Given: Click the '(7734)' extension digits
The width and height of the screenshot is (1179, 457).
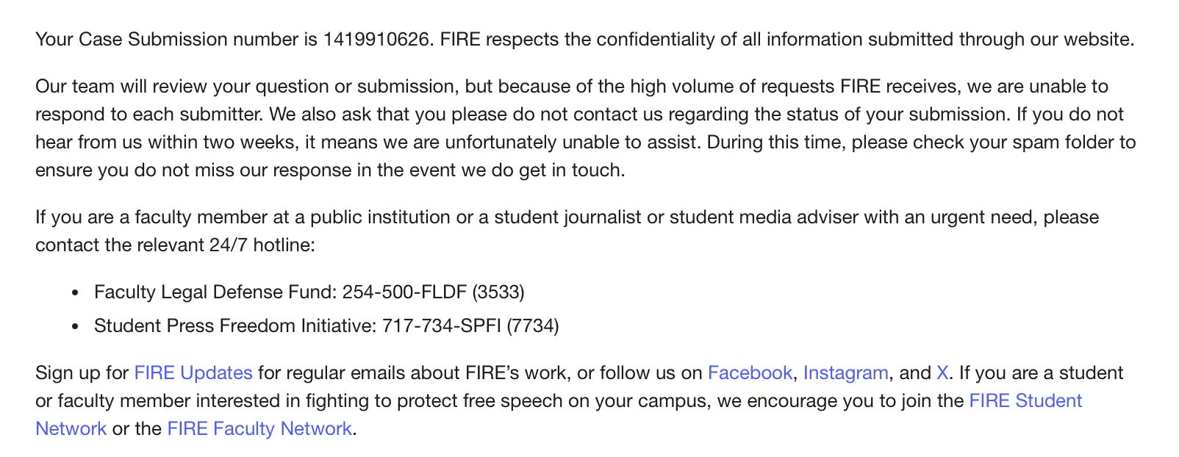Looking at the screenshot, I should (533, 326).
